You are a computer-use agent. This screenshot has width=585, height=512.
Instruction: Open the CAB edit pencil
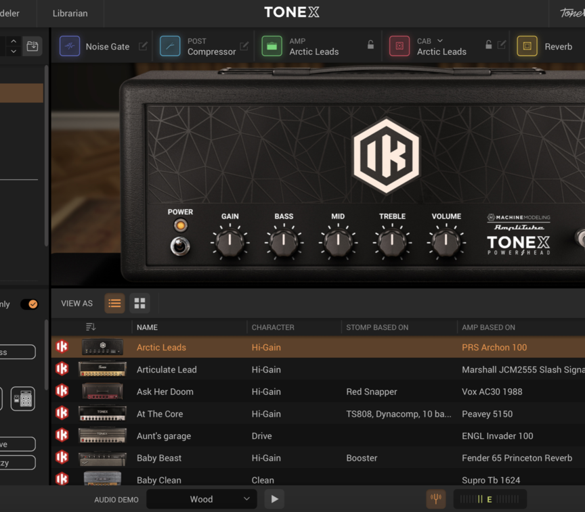pos(502,45)
